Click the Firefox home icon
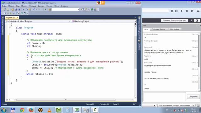Screen dimensions: 201x113 187,11
